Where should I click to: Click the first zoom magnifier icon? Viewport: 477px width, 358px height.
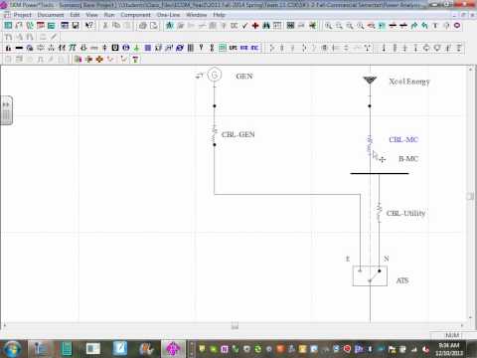328,26
